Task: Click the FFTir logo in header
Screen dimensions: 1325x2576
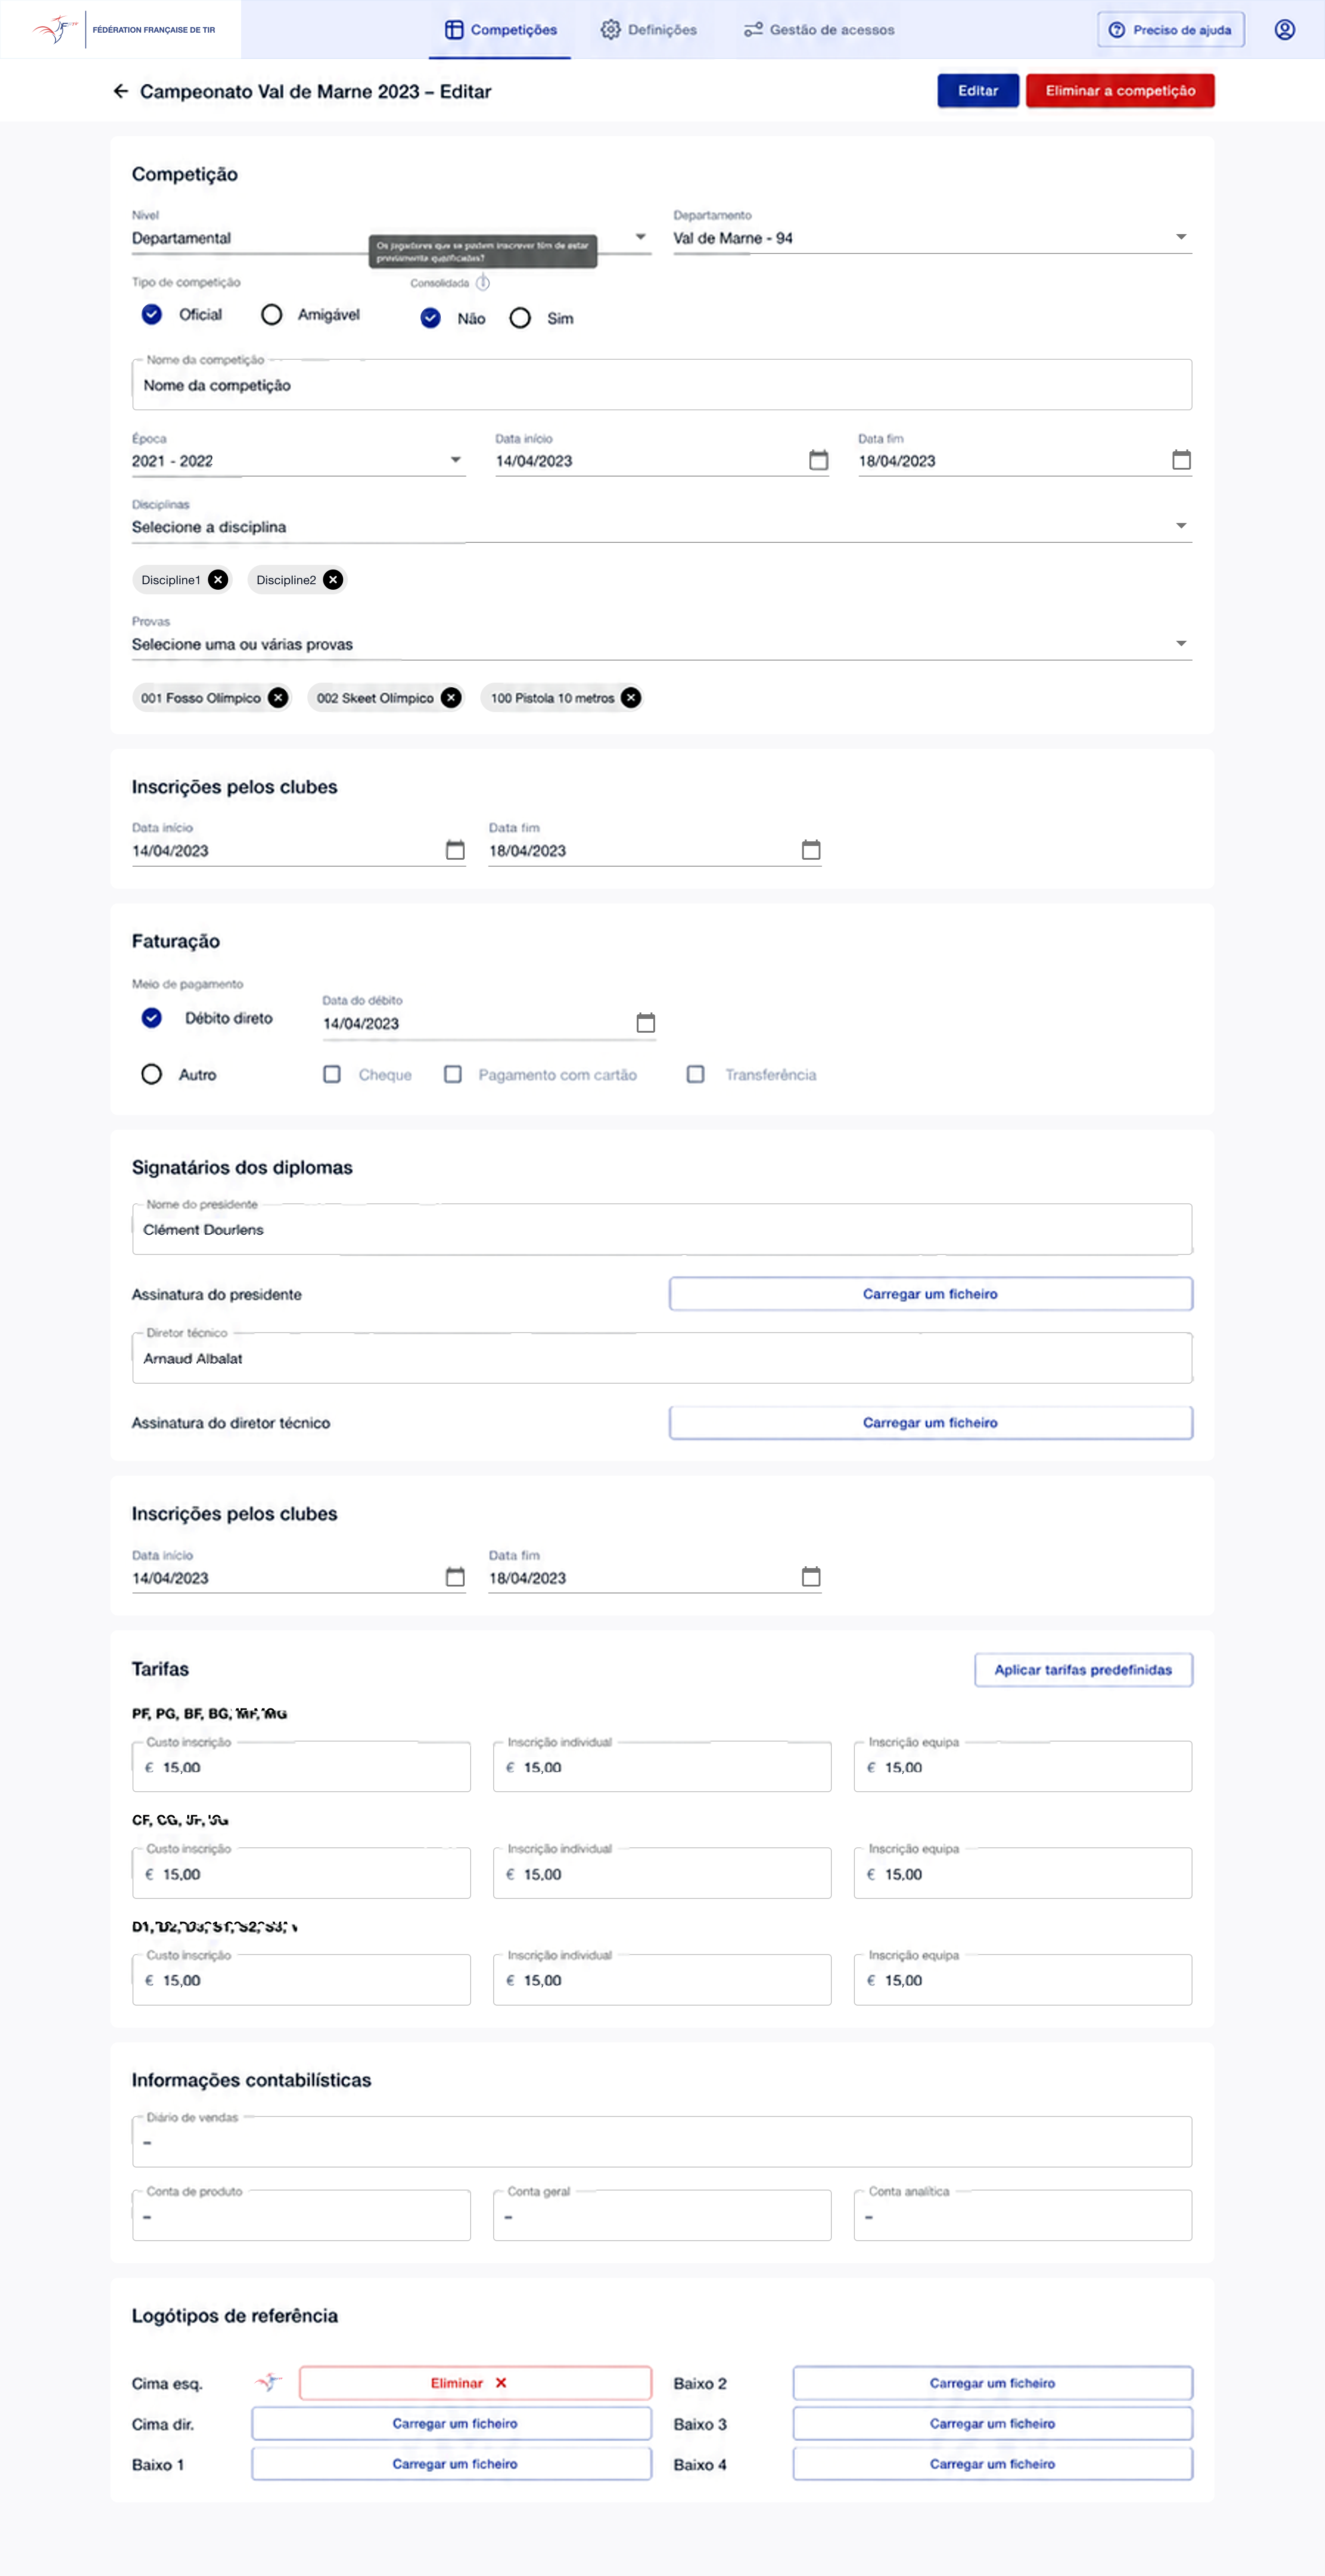Action: pos(124,30)
